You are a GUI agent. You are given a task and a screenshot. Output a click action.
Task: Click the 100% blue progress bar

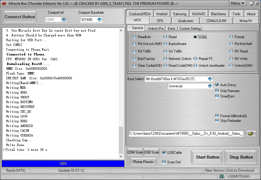[63, 163]
